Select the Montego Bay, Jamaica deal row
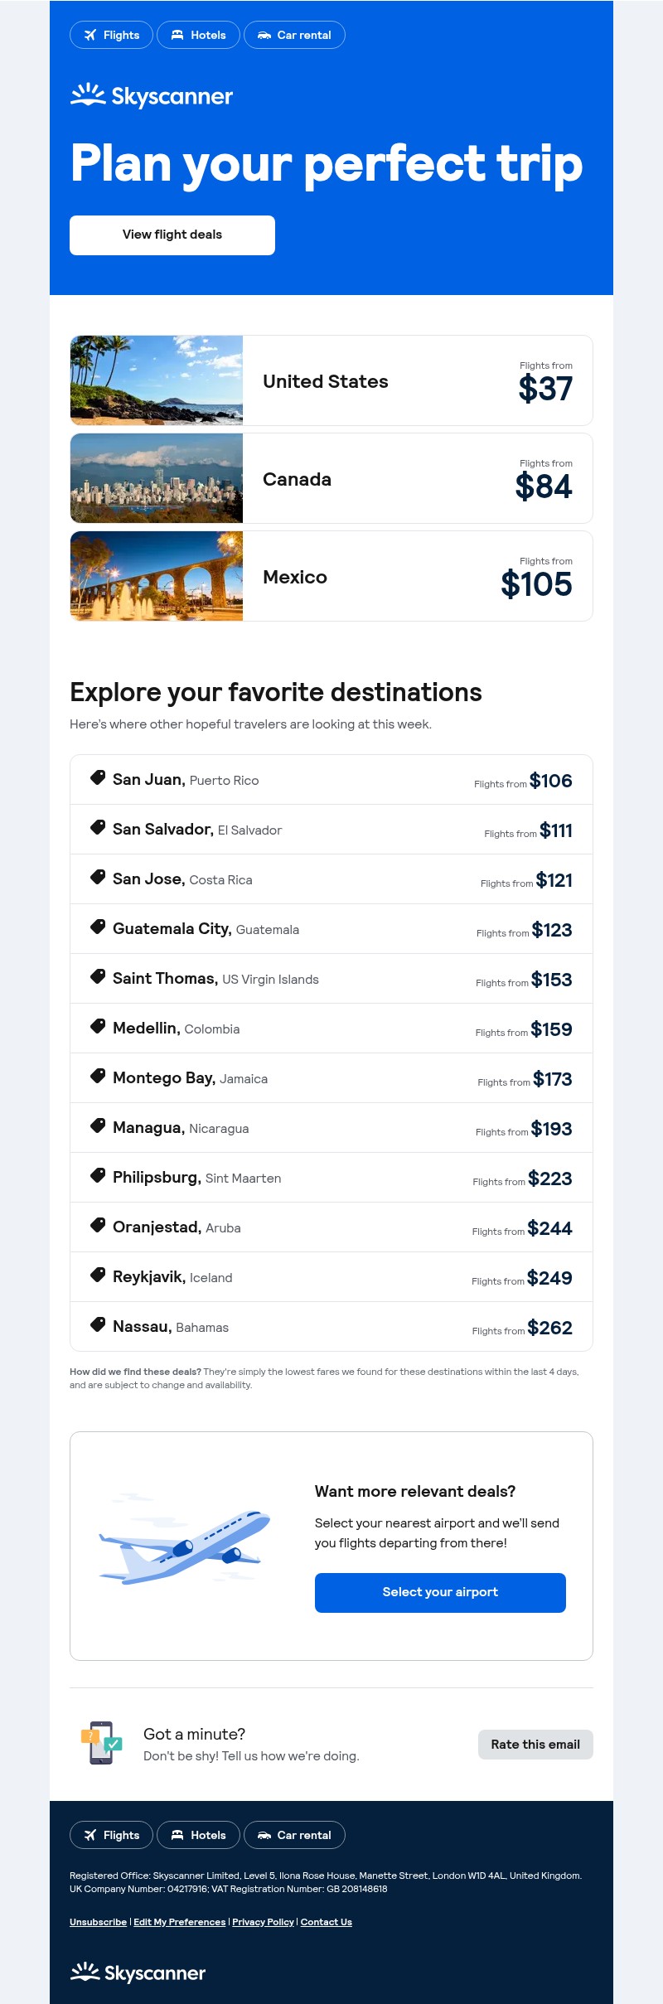Image resolution: width=663 pixels, height=2004 pixels. click(x=331, y=1078)
